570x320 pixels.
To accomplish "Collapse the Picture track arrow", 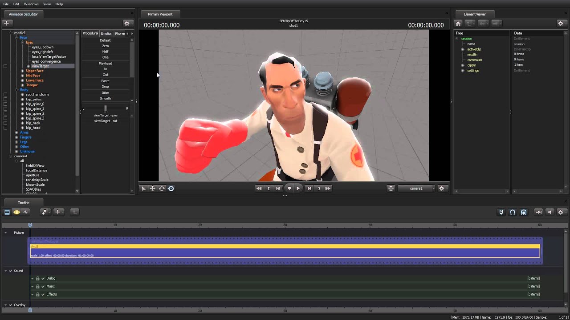I will [5, 233].
